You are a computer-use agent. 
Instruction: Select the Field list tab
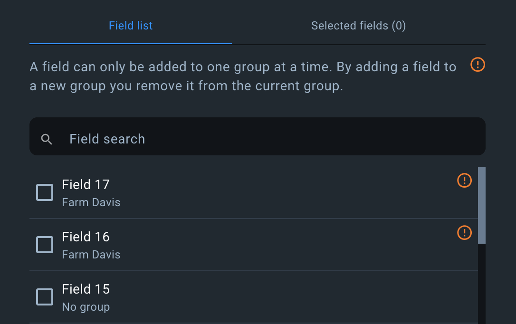tap(131, 26)
